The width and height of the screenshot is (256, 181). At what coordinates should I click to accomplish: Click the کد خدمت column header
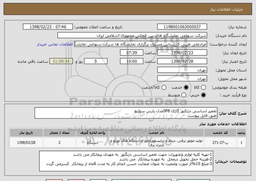(220, 133)
